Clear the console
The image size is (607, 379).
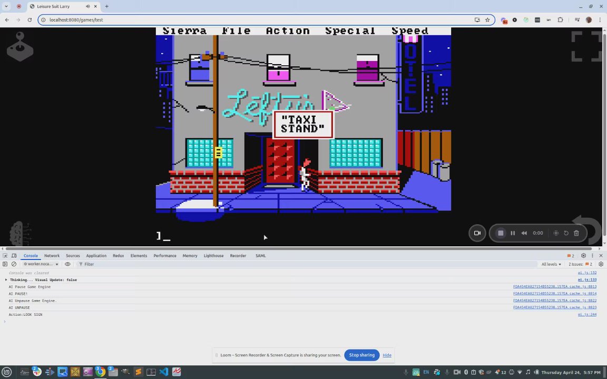coord(14,264)
